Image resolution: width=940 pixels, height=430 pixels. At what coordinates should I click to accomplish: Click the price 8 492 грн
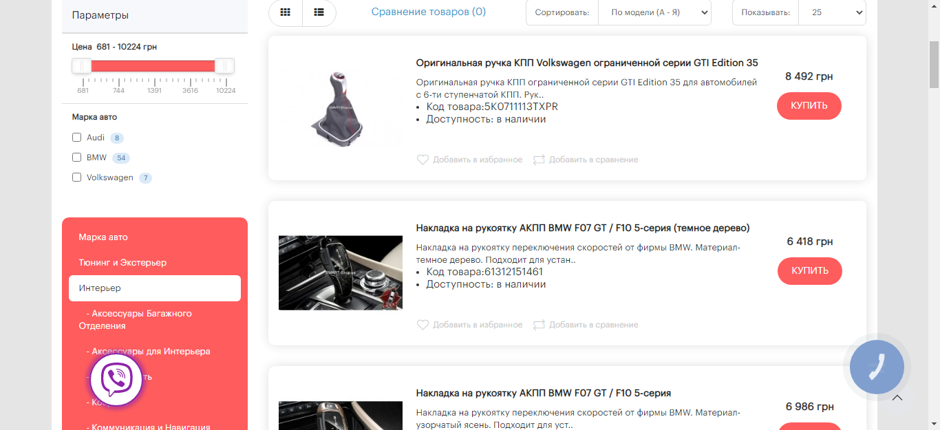[x=809, y=76]
